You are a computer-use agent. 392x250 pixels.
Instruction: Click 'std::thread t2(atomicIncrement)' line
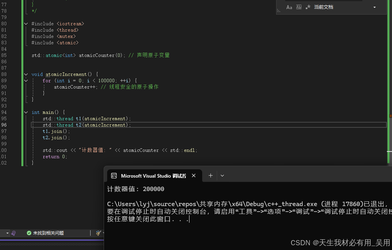pos(87,125)
